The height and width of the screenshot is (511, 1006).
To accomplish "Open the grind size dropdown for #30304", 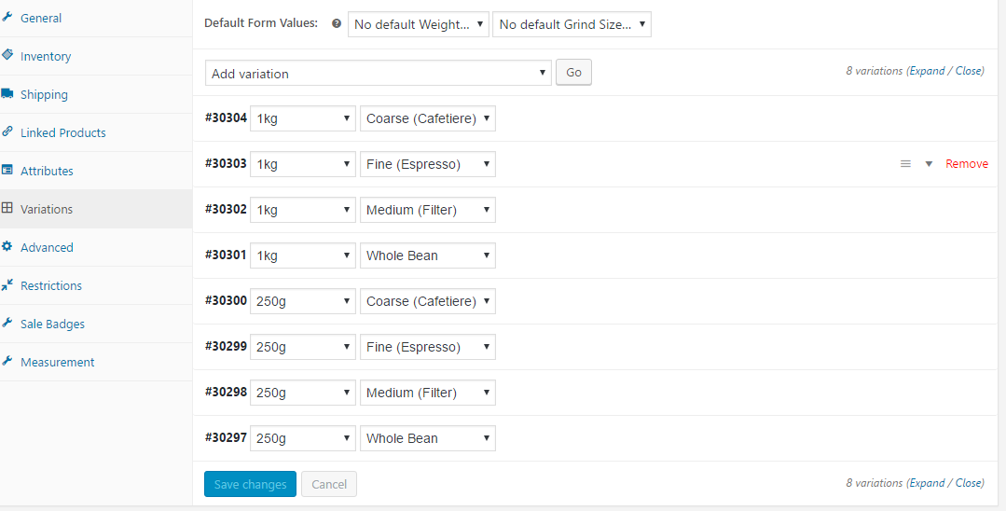I will coord(428,118).
